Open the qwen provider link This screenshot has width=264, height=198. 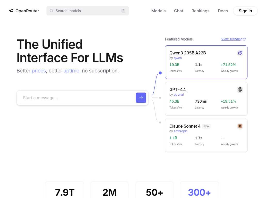click(x=178, y=58)
